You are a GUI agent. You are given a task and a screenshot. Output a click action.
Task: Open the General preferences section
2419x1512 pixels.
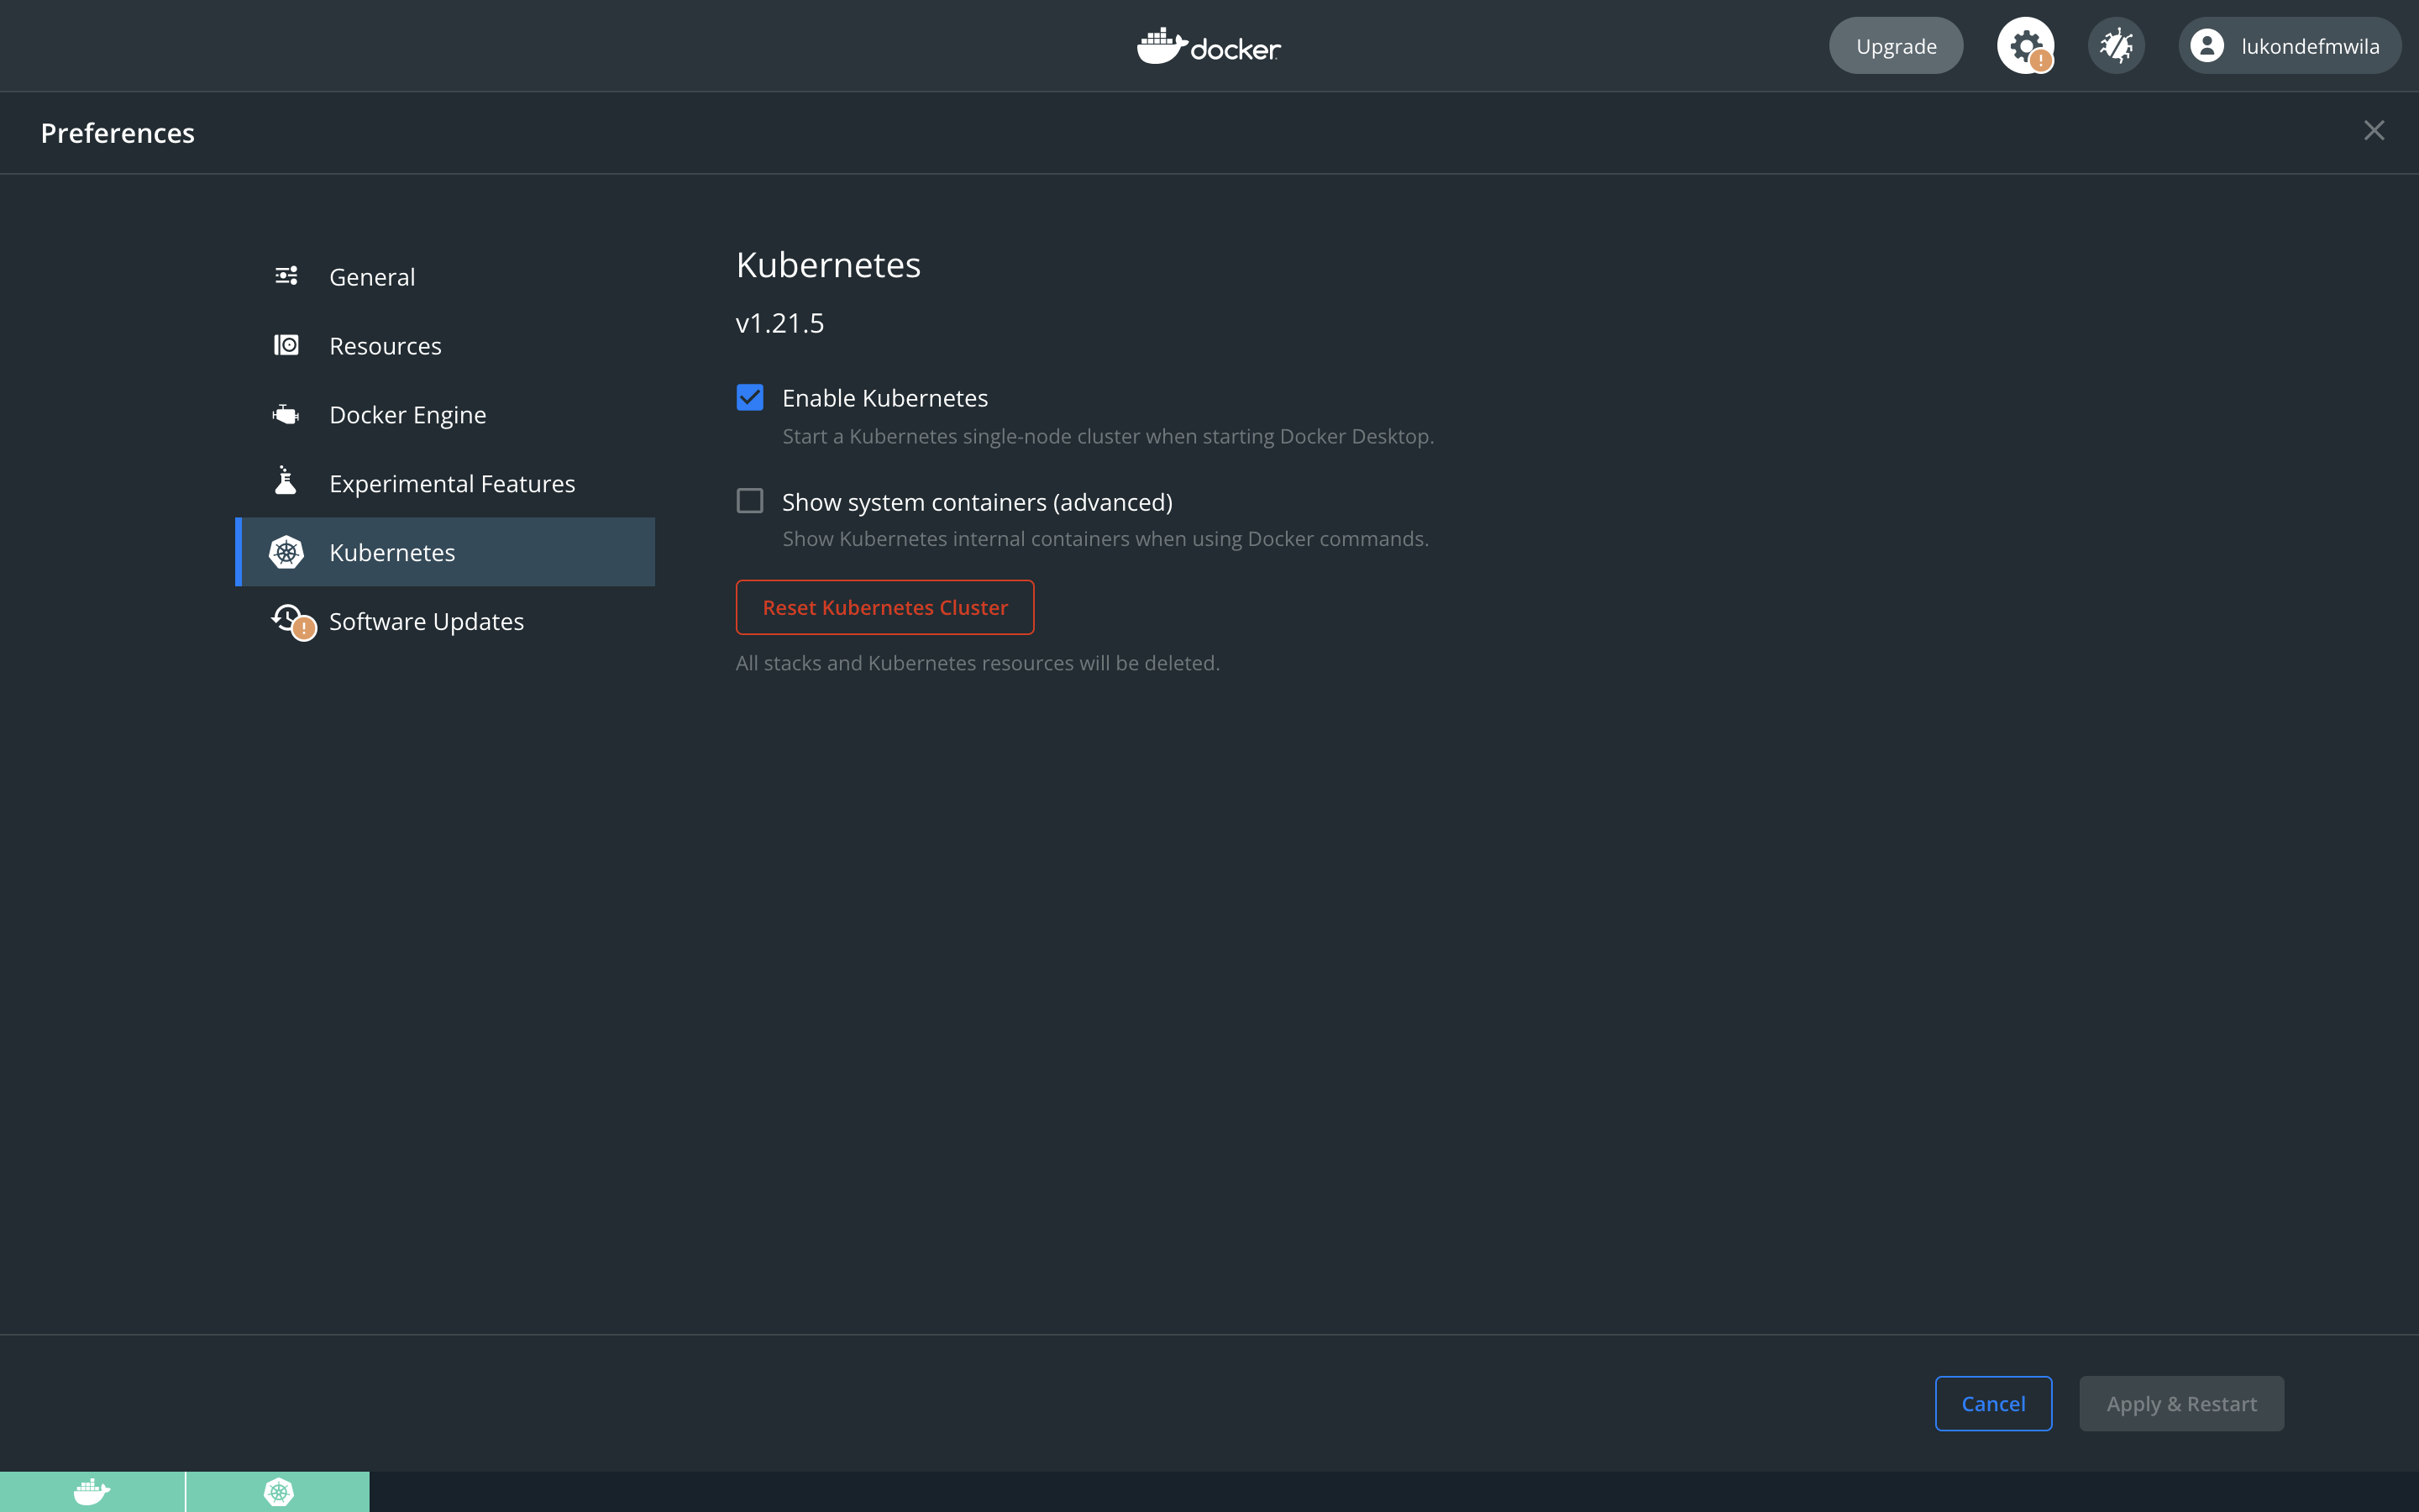(445, 276)
